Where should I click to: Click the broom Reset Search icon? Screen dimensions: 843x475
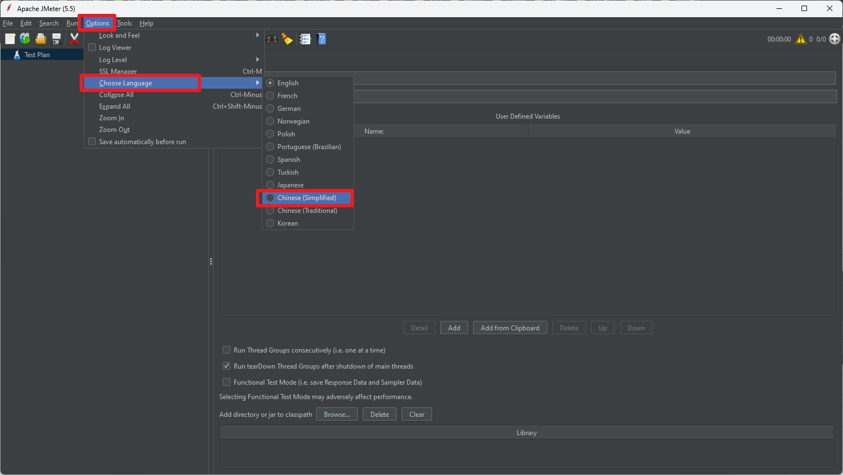[x=287, y=39]
